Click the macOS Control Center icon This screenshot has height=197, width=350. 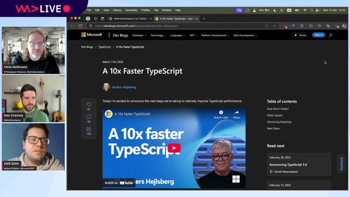[318, 10]
